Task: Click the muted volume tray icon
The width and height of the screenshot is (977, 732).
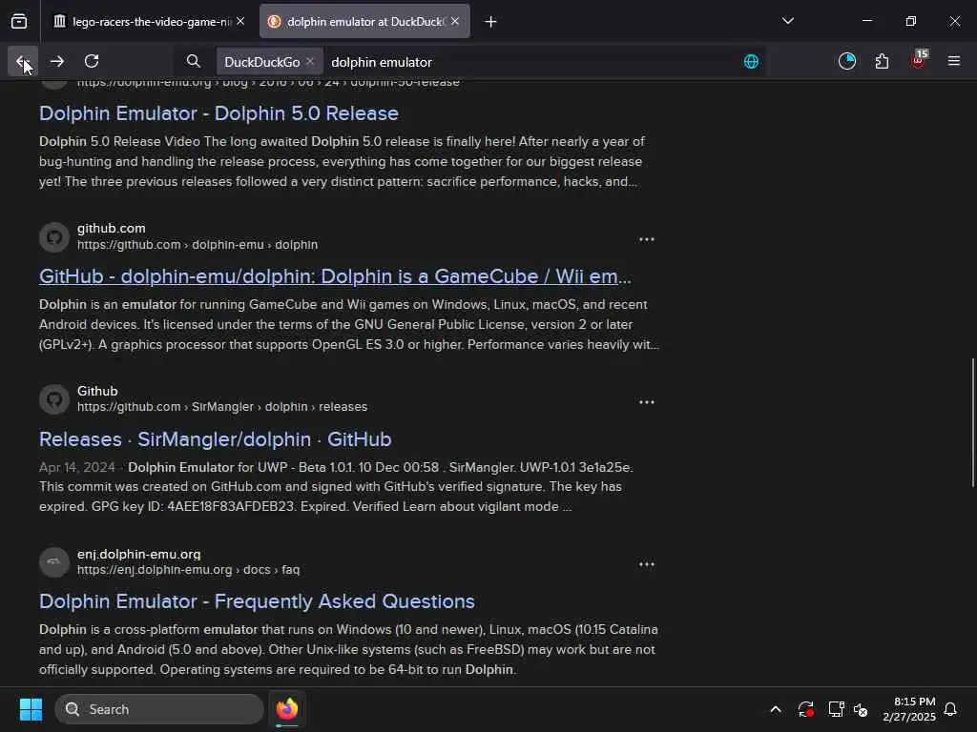Action: pos(861,709)
